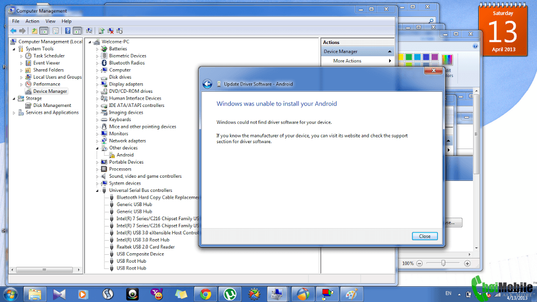537x302 pixels.
Task: Open the View menu
Action: click(x=50, y=21)
